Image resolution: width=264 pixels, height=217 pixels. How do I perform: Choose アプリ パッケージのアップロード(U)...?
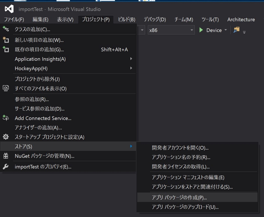197,207
